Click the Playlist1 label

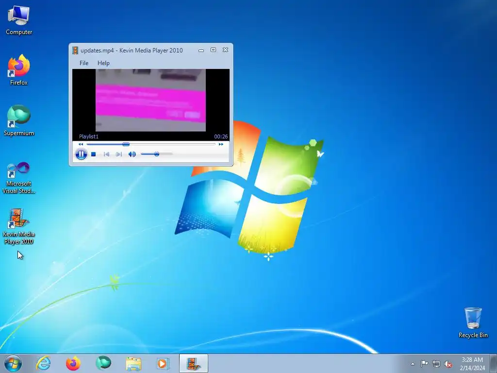coord(89,136)
